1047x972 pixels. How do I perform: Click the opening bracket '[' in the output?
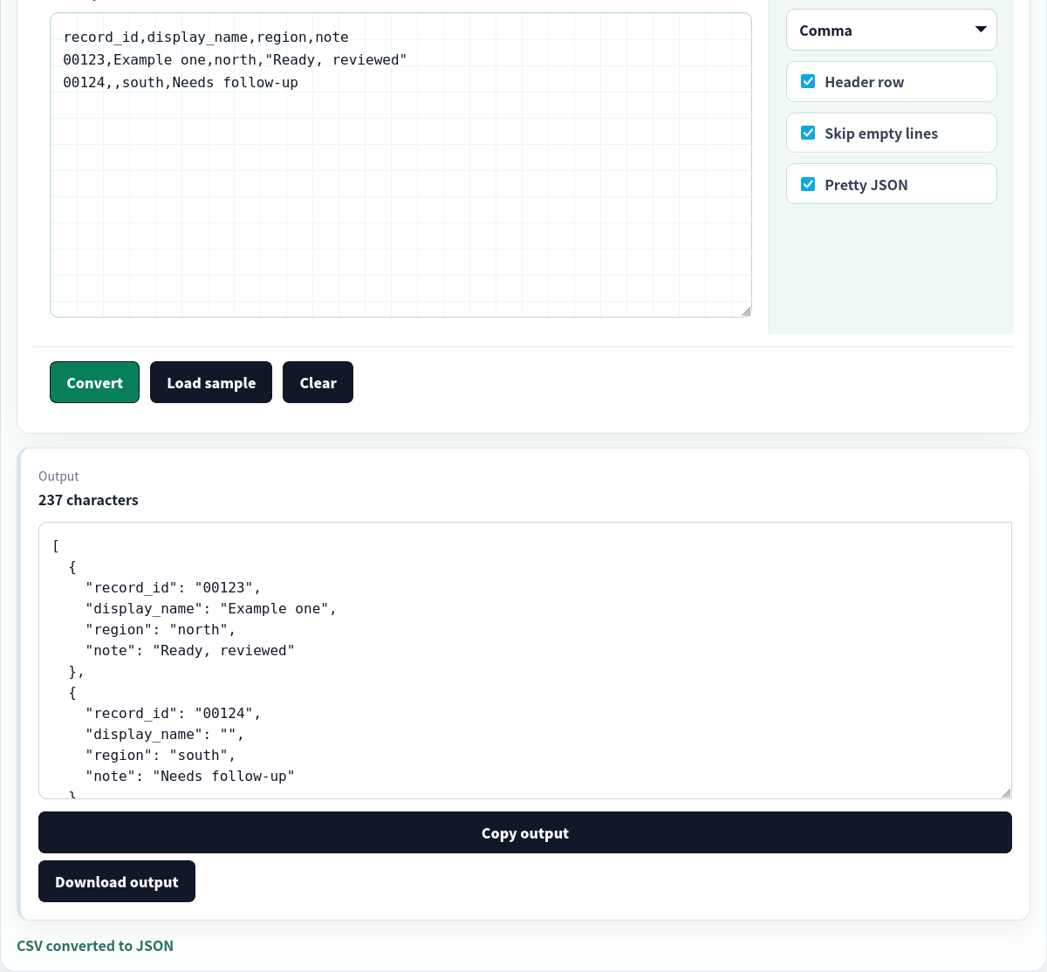click(x=56, y=546)
